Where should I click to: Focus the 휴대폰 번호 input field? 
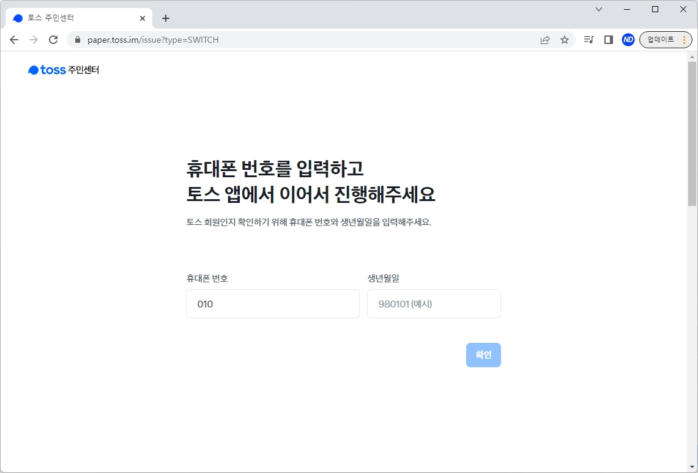[272, 304]
